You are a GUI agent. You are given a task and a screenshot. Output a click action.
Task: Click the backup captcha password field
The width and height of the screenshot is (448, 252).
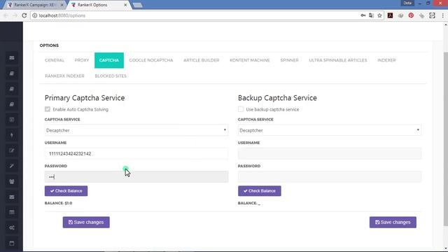(x=330, y=177)
